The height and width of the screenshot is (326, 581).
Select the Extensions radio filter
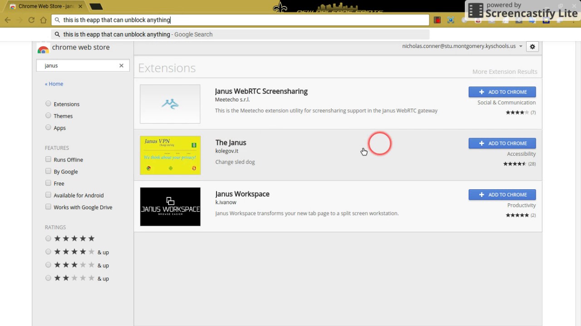pos(48,104)
